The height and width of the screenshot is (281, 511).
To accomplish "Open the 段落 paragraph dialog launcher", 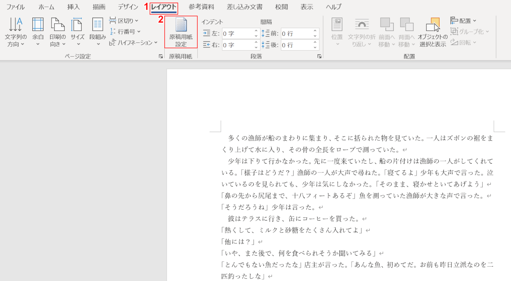I will coord(319,56).
